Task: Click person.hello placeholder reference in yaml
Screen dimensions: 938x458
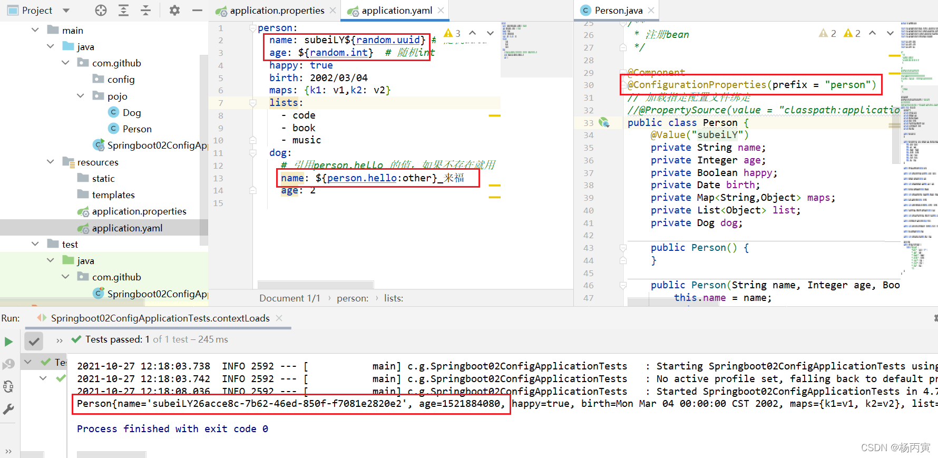Action: (361, 178)
